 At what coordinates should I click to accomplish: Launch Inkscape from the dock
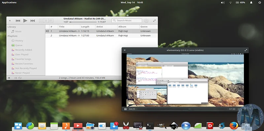[x=174, y=126]
